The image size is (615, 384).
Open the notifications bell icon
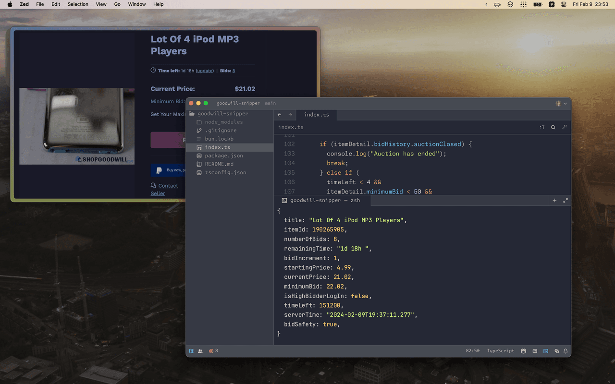coord(566,351)
